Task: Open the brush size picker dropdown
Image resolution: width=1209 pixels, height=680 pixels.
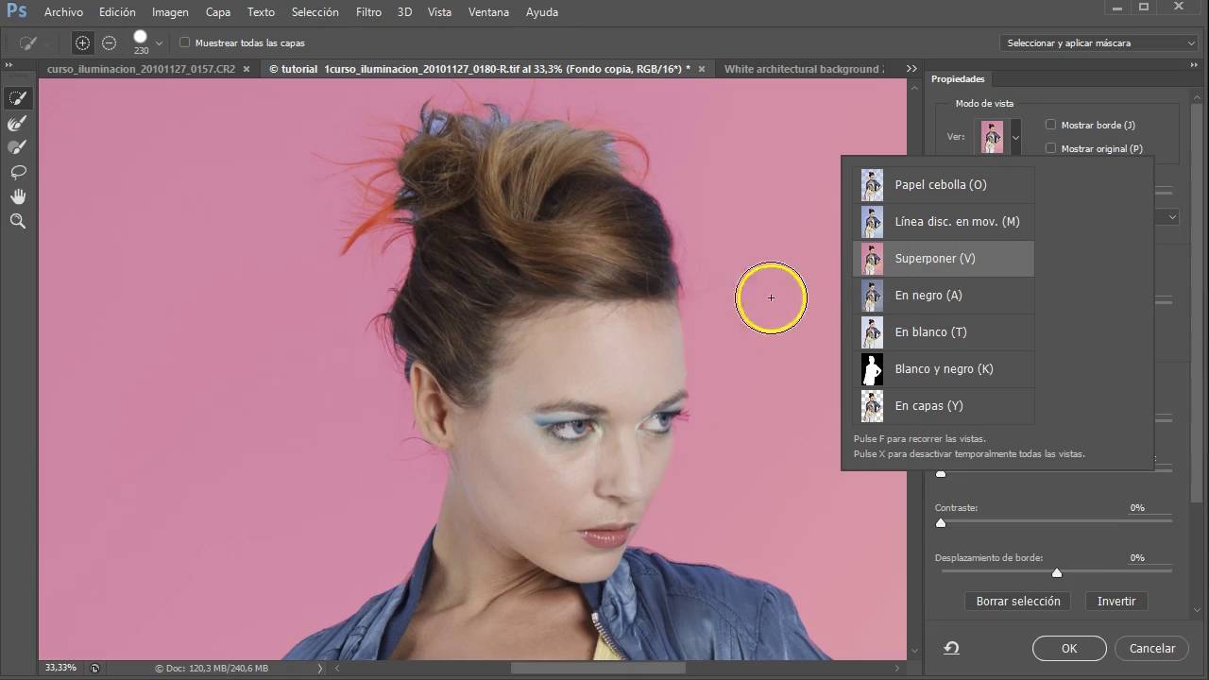Action: (x=159, y=42)
